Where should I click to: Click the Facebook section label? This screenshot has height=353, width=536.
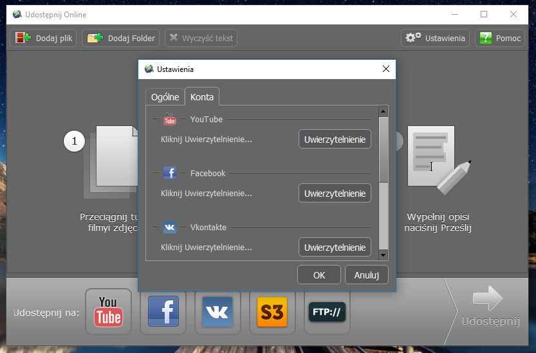pos(208,173)
